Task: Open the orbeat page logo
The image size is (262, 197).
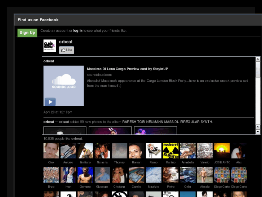Action: tap(50, 46)
